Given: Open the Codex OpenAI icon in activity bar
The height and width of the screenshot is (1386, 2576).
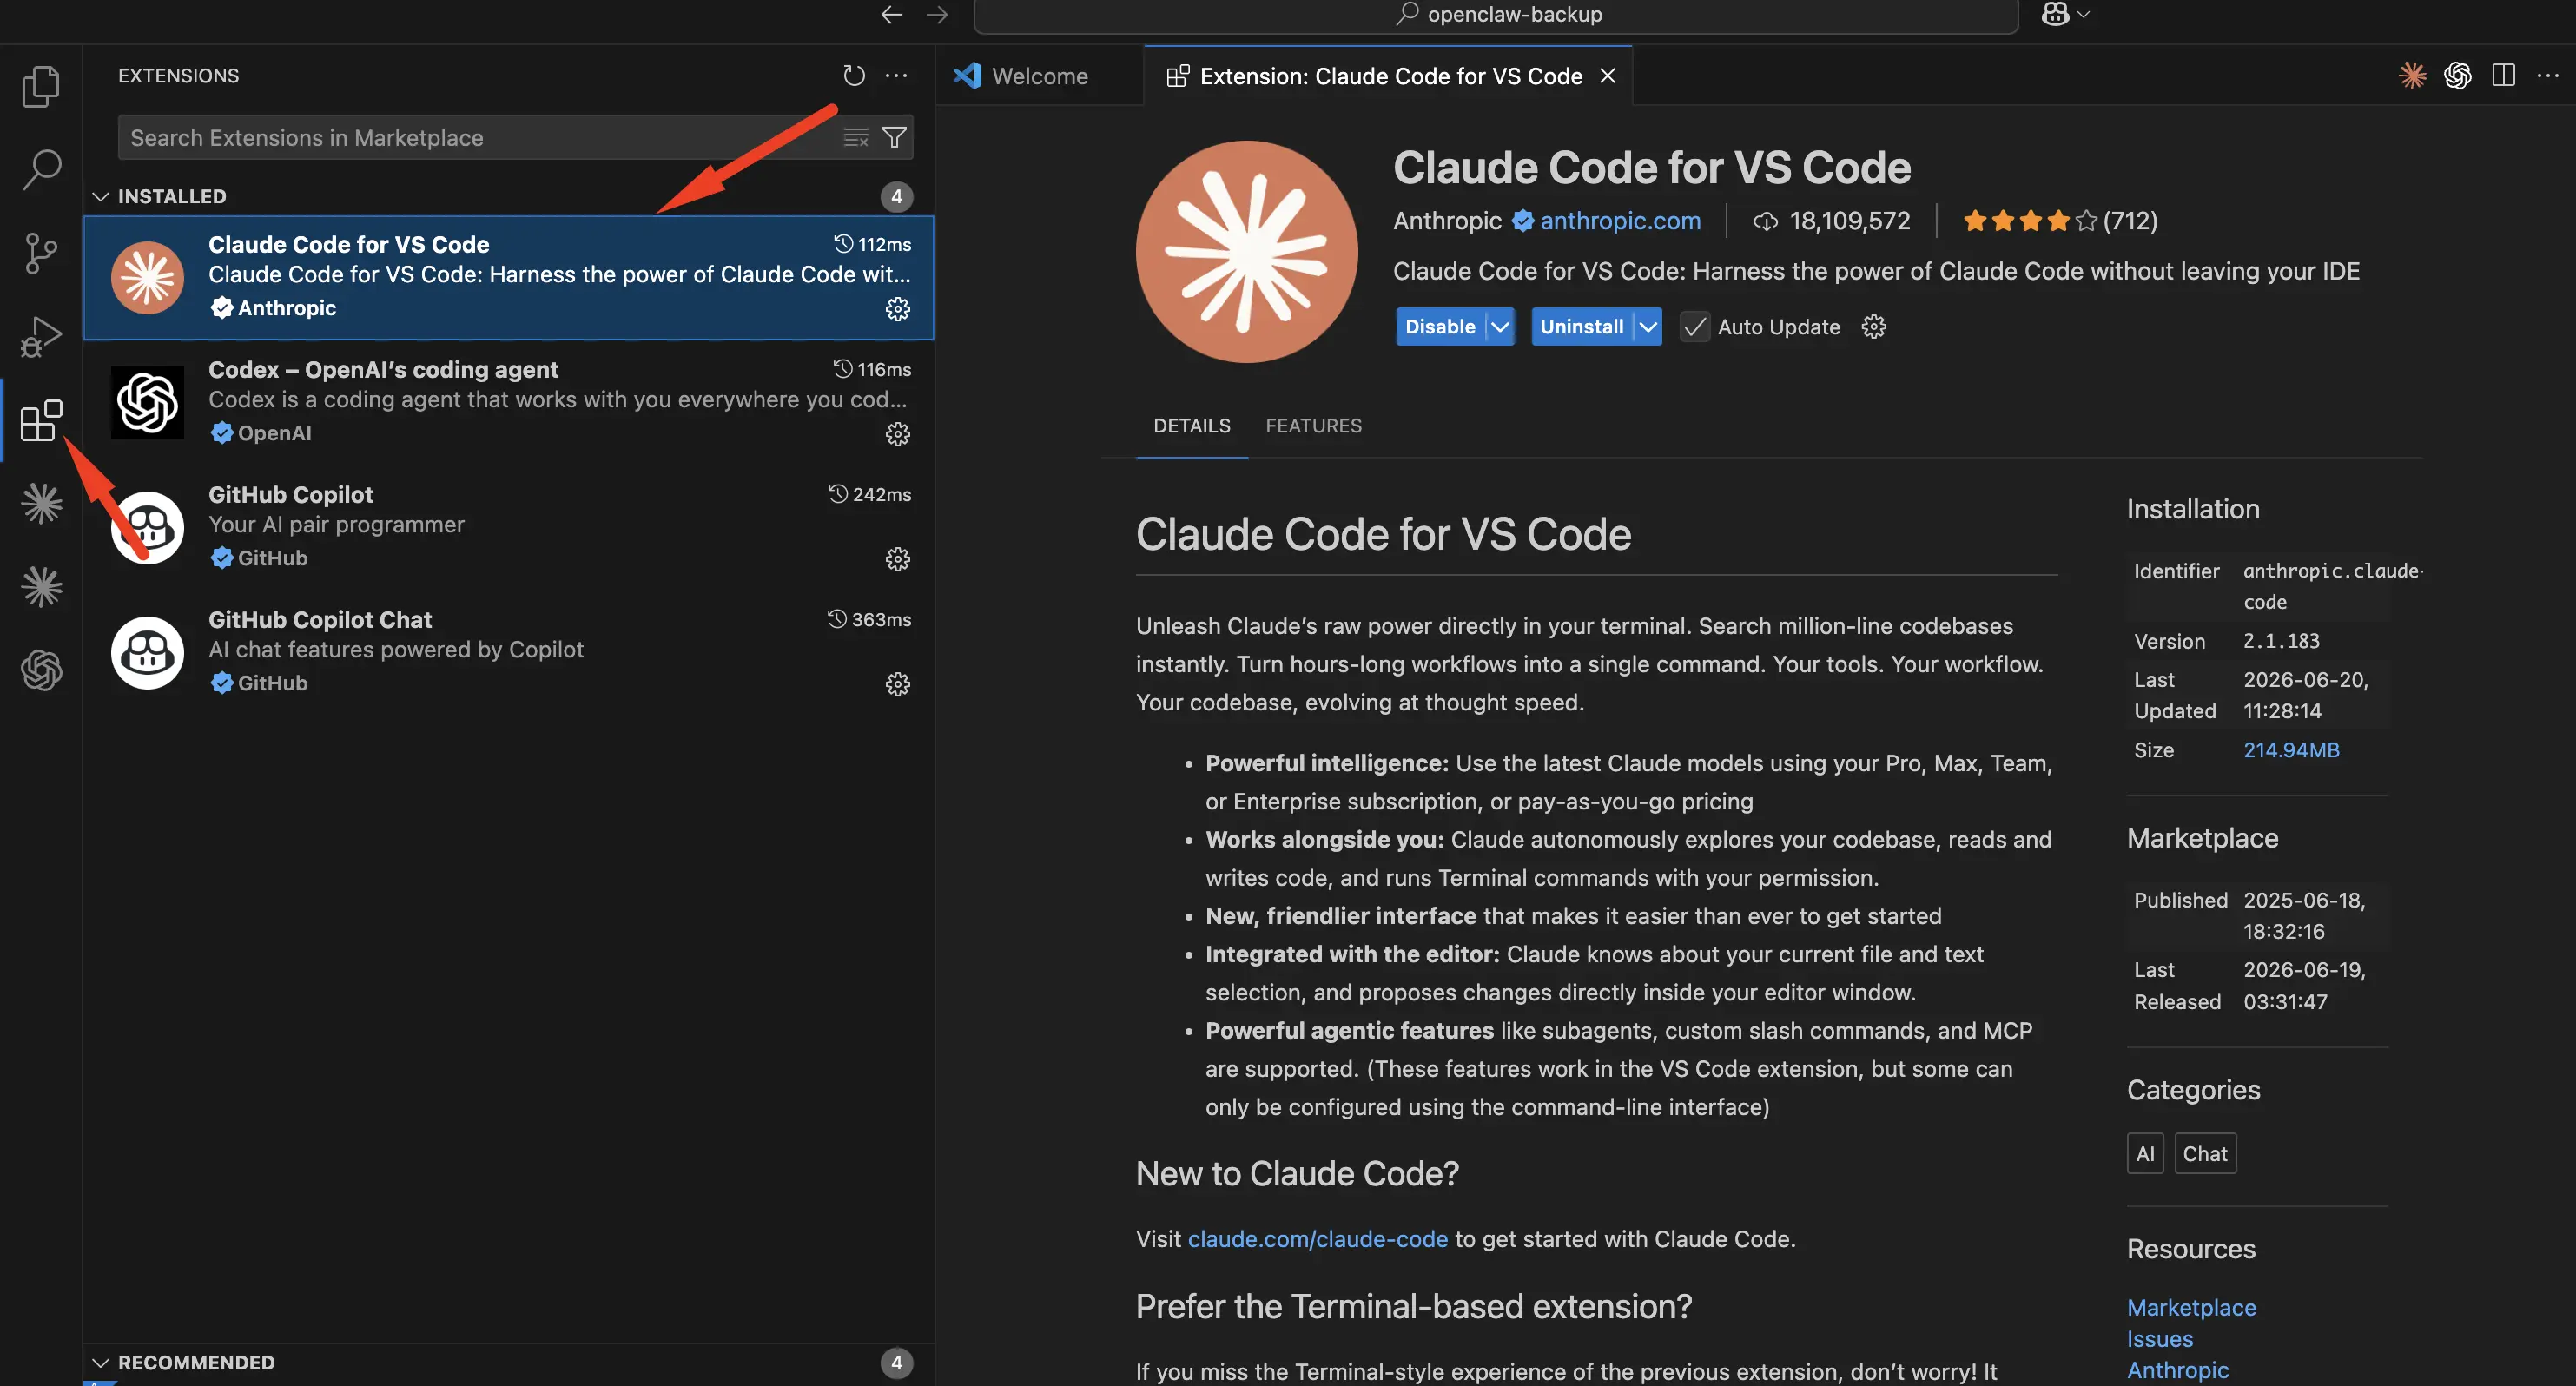Looking at the screenshot, I should pos(41,669).
